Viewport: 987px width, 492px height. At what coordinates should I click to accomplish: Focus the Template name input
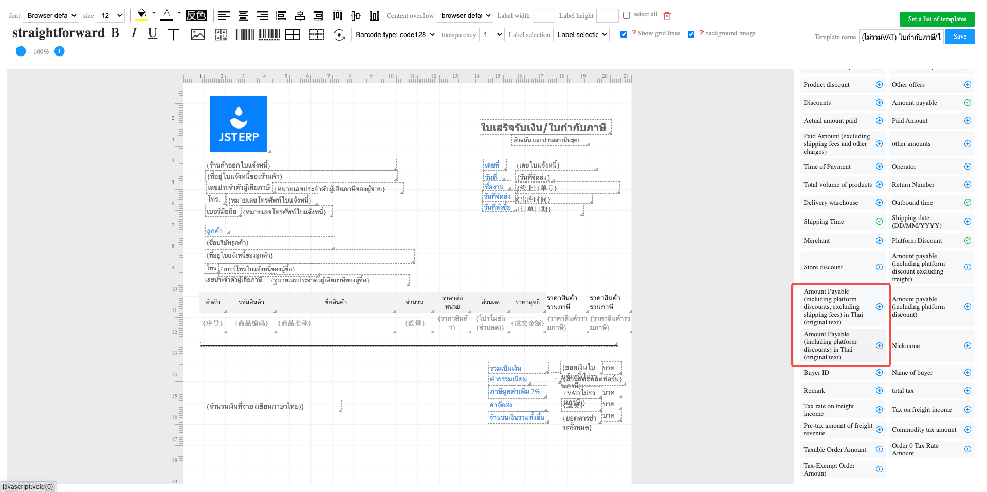click(x=901, y=37)
